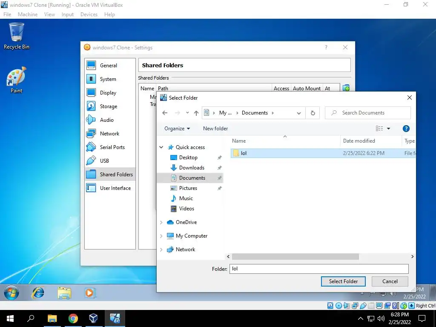This screenshot has height=327, width=436.
Task: Open the View menu
Action: click(x=49, y=14)
